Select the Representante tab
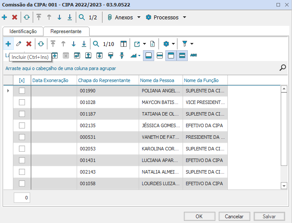Screen dimensions: 292x223 pyautogui.click(x=66, y=31)
